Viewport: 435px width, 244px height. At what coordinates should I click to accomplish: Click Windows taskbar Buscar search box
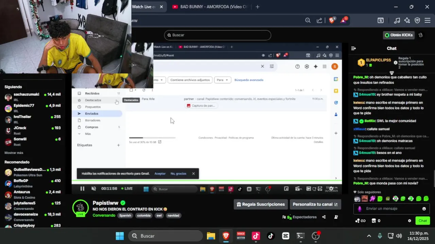(x=166, y=236)
